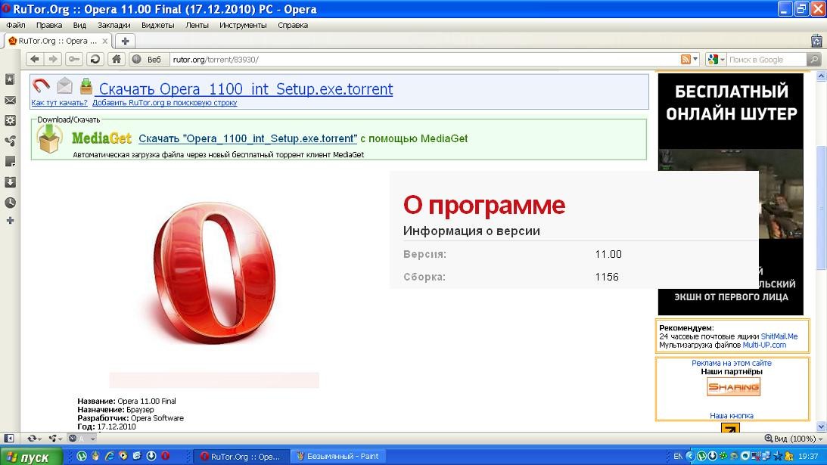Open the password wand key button
827x465 pixels.
[x=74, y=59]
